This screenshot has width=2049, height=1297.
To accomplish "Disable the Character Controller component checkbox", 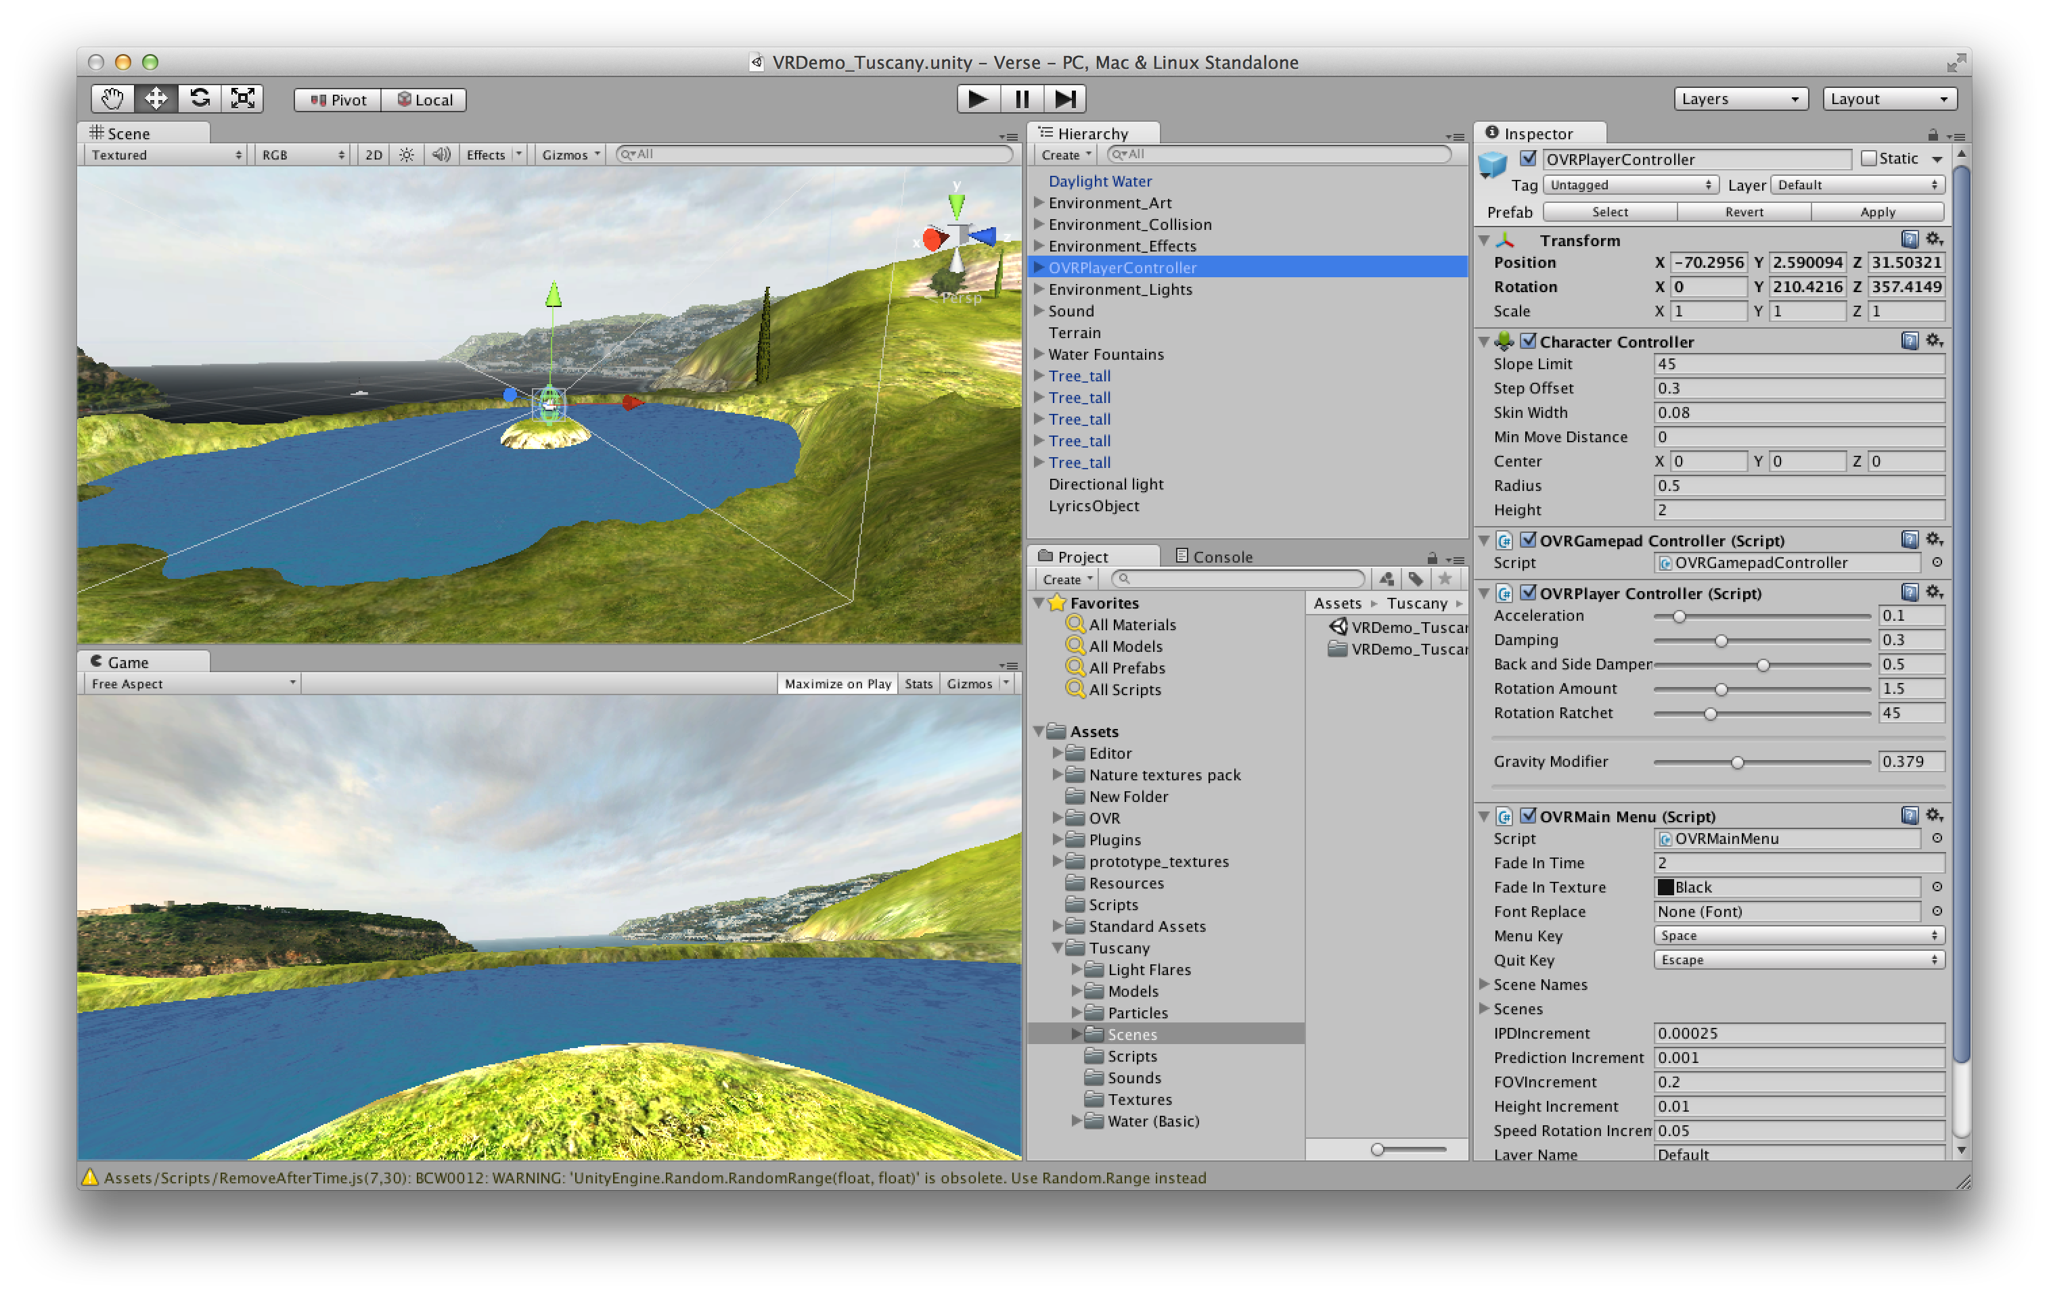I will pyautogui.click(x=1528, y=341).
